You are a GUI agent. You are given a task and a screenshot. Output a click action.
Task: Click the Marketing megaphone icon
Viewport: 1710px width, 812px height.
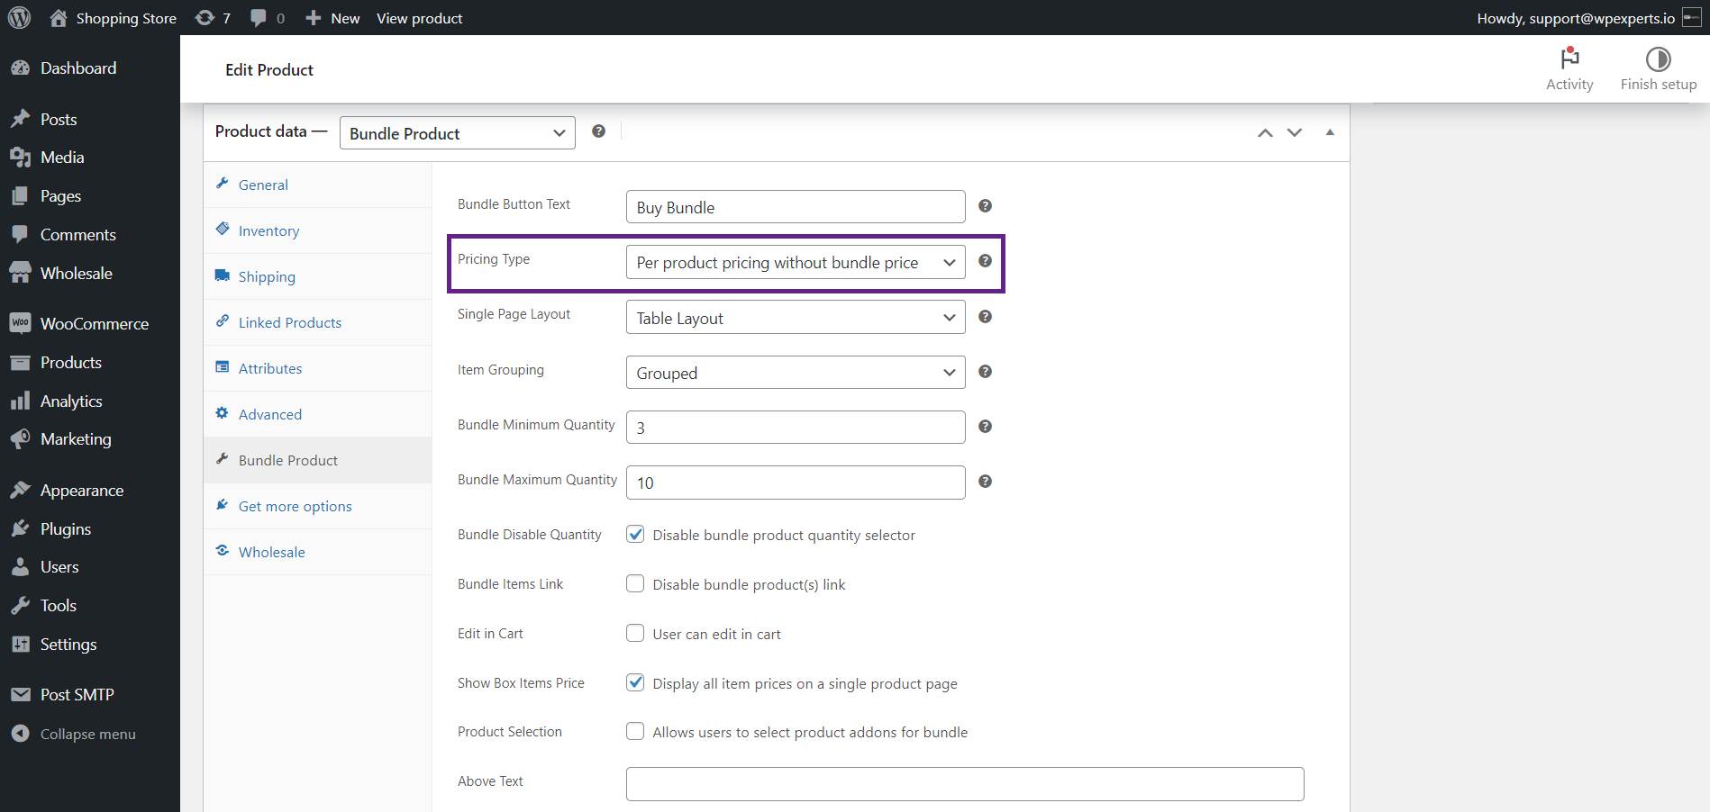[x=20, y=439]
